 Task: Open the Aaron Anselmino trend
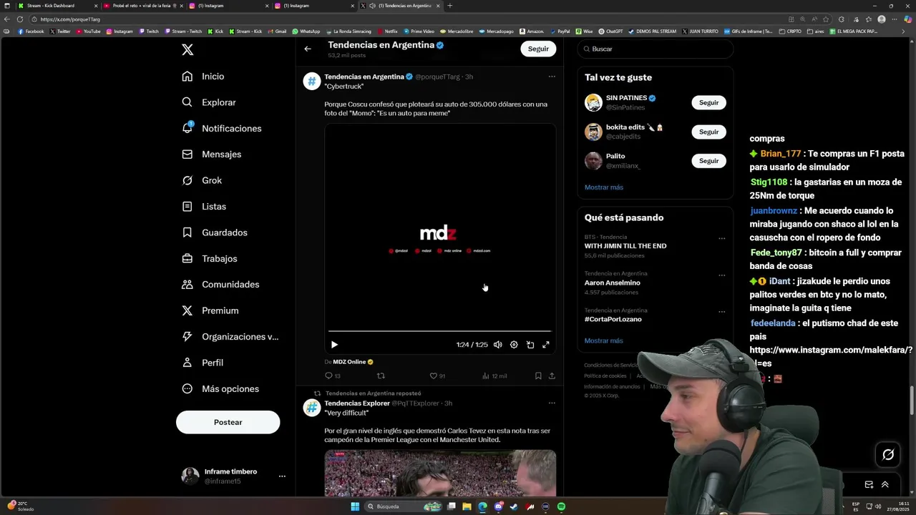pyautogui.click(x=613, y=283)
